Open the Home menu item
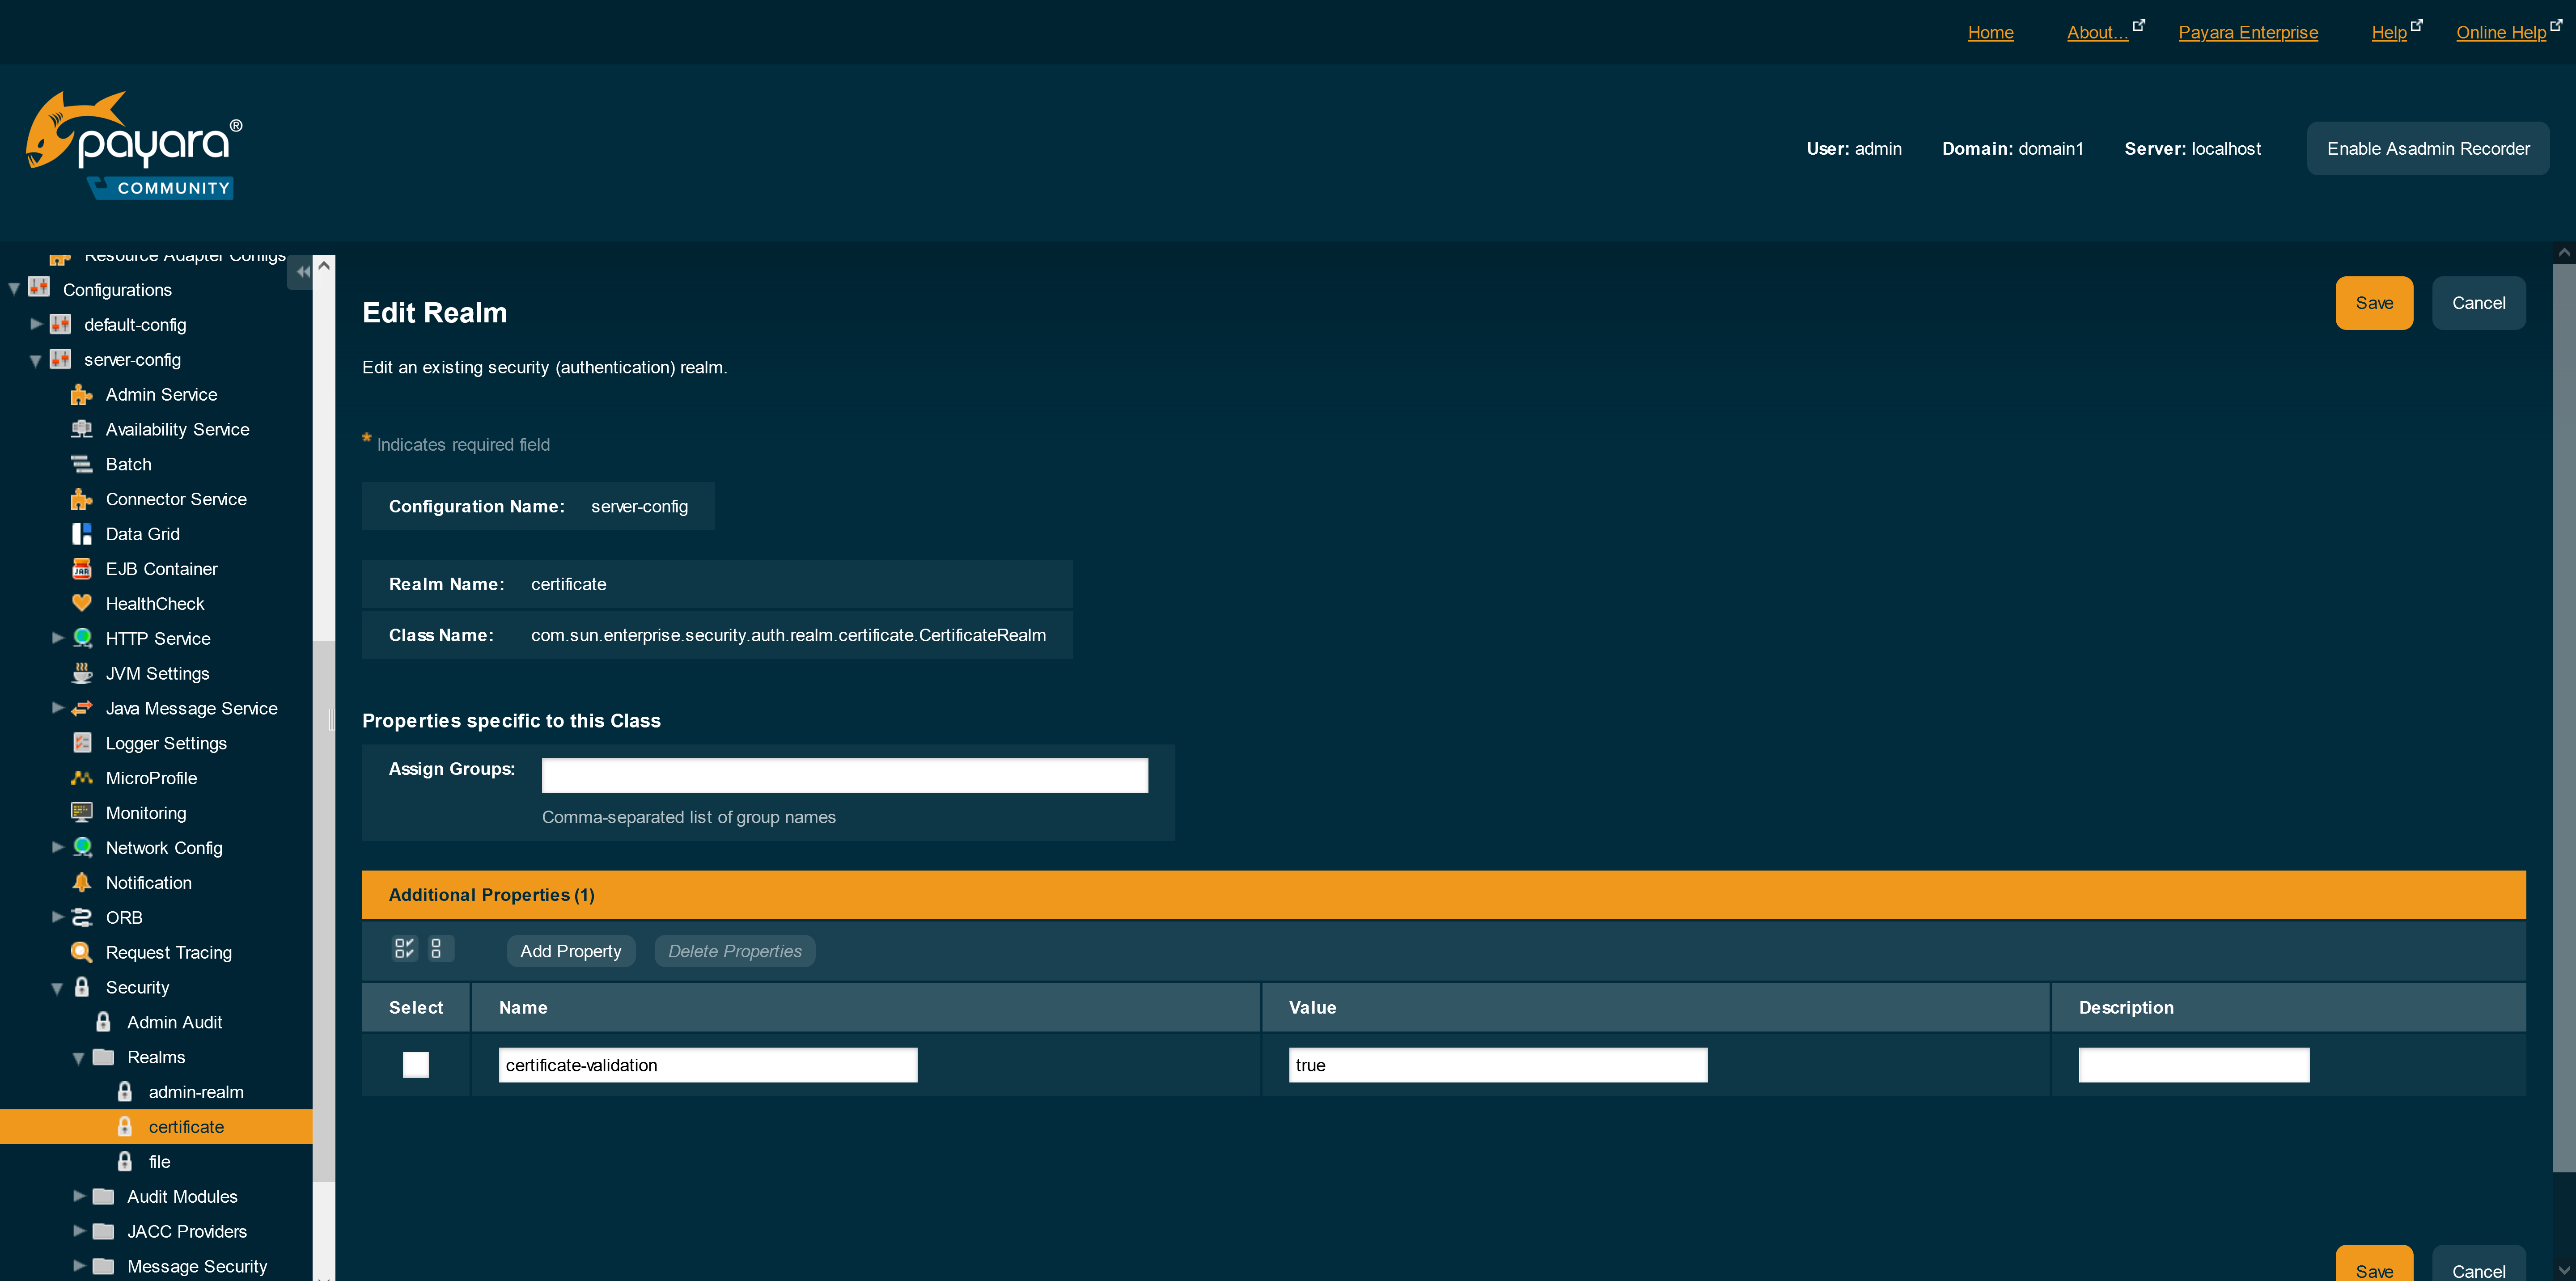The image size is (2576, 1281). click(x=1990, y=32)
